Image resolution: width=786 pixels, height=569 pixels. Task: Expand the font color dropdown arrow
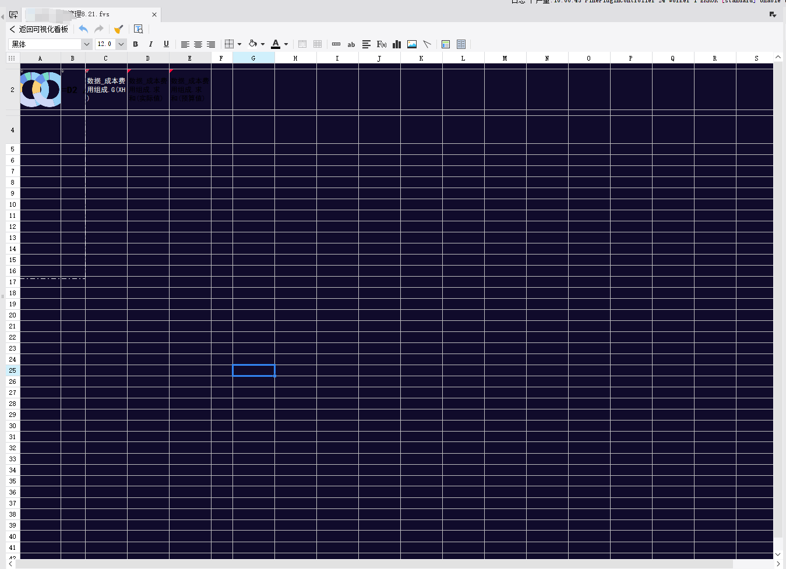pos(286,44)
